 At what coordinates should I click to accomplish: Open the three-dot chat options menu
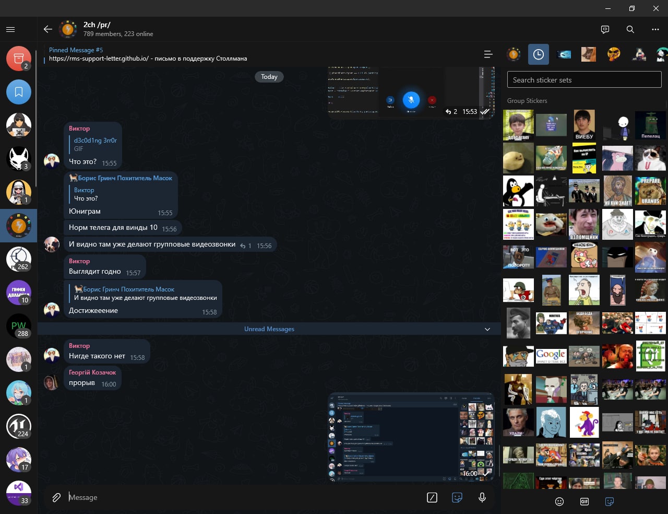655,29
